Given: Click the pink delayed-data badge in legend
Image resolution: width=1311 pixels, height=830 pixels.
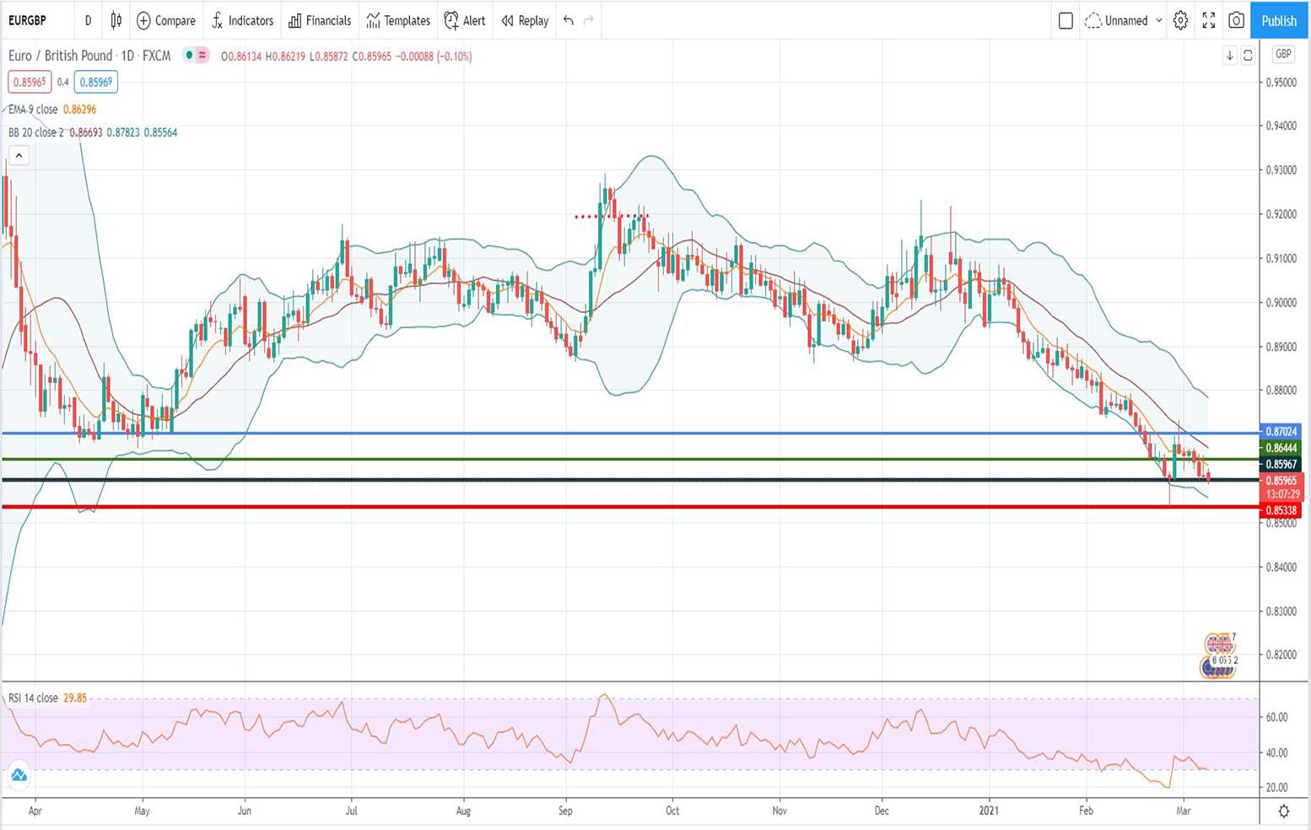Looking at the screenshot, I should [x=202, y=55].
